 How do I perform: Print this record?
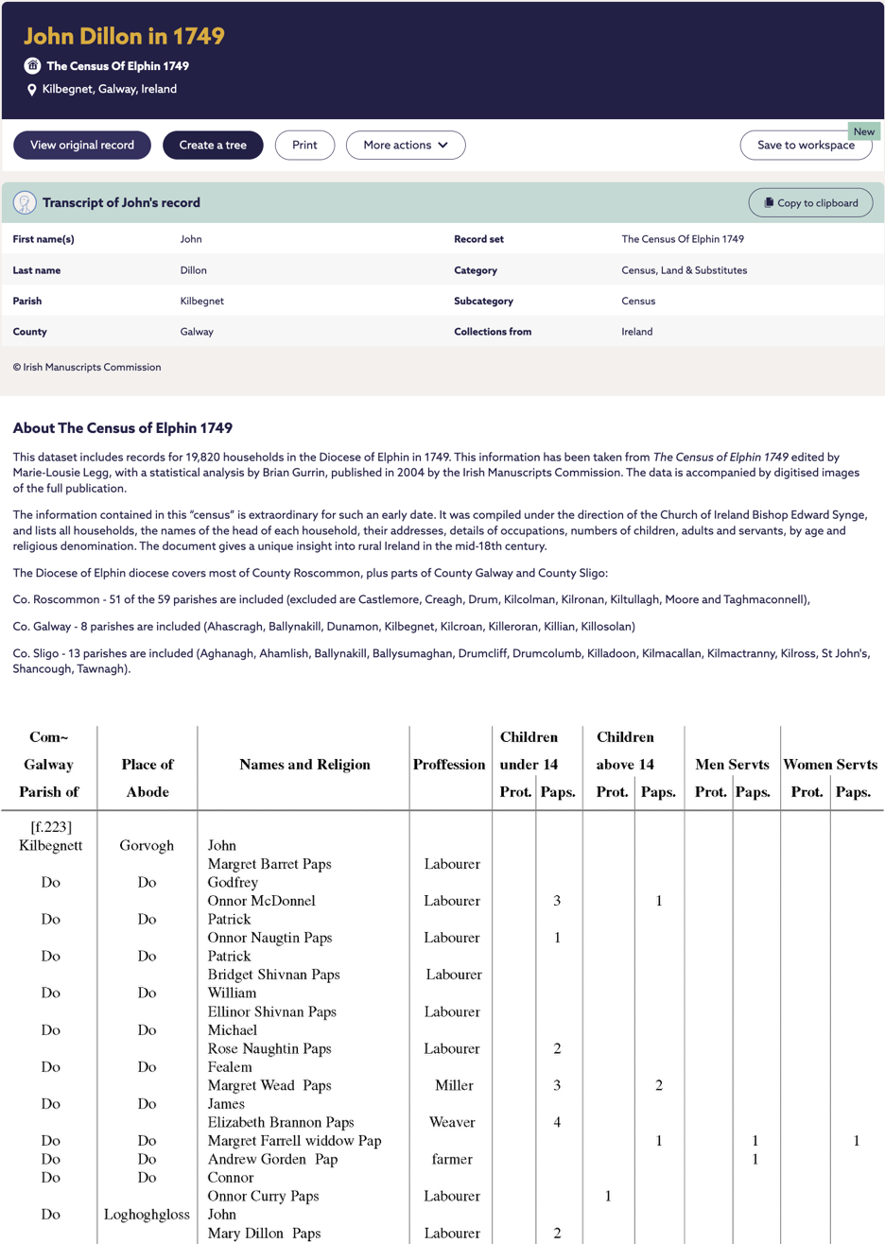304,146
